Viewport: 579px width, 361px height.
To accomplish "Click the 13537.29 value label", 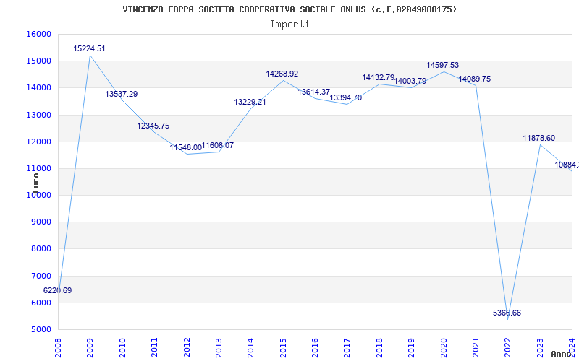I will coord(122,94).
